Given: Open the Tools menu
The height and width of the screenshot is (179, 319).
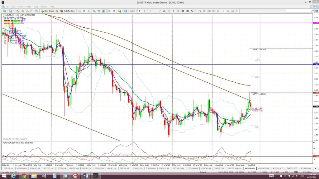Looking at the screenshot, I should pos(36,7).
